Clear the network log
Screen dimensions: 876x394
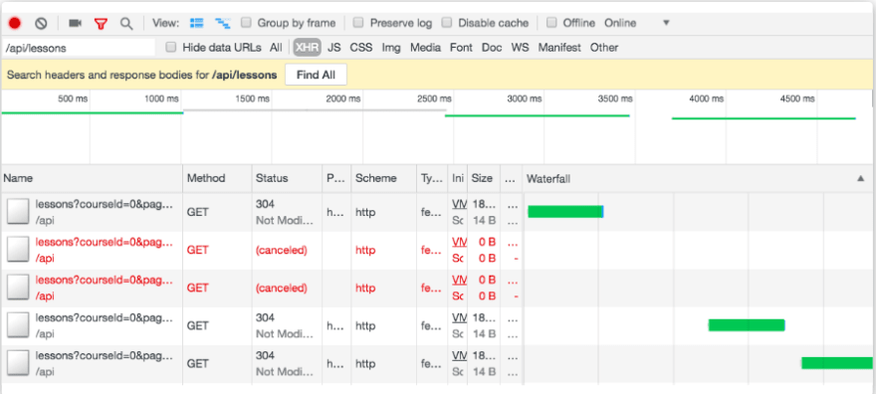tap(41, 23)
